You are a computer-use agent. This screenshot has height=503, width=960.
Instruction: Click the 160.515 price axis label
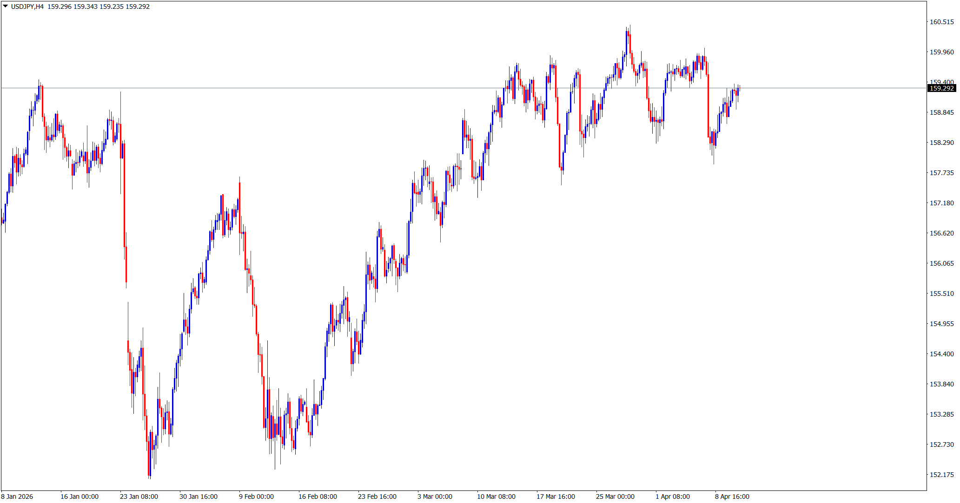tap(941, 22)
